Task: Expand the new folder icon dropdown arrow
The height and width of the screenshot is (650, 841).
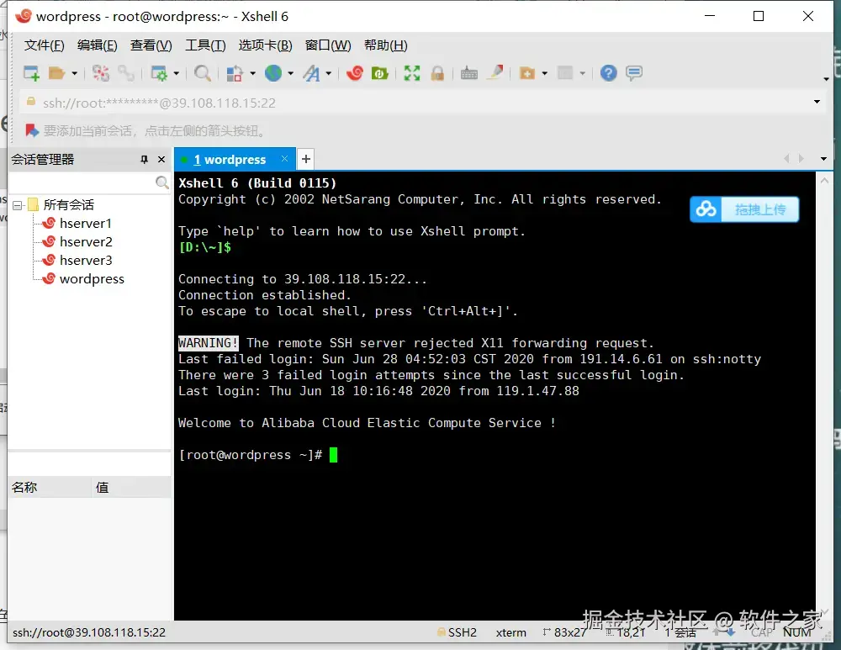Action: [544, 73]
